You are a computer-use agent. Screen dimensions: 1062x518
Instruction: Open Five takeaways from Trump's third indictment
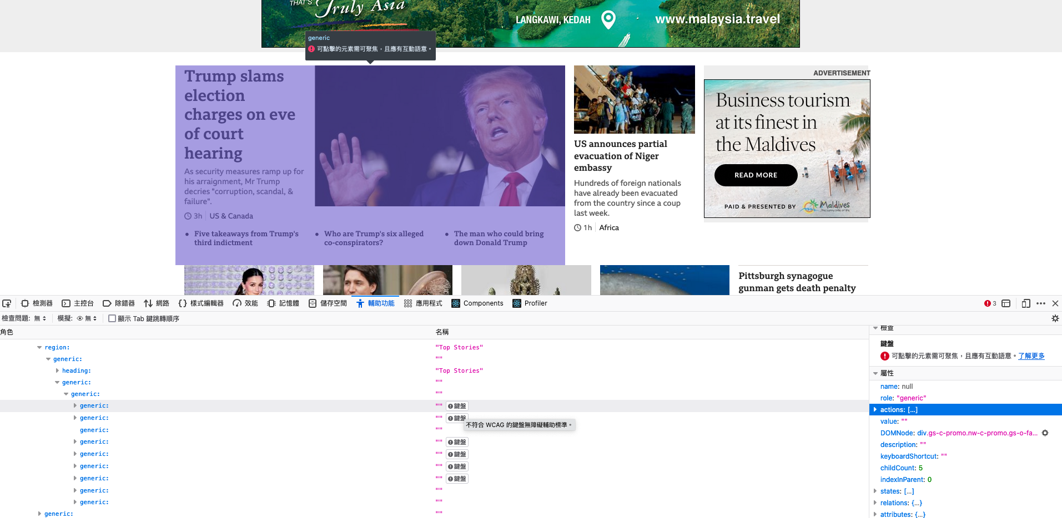pyautogui.click(x=246, y=238)
